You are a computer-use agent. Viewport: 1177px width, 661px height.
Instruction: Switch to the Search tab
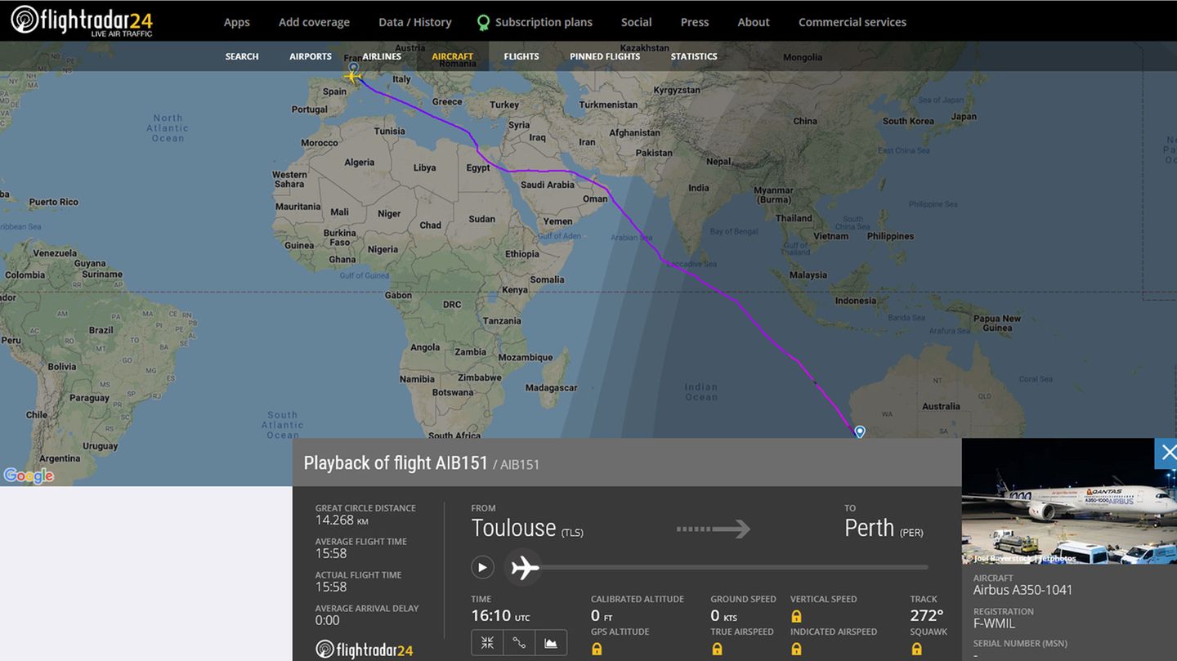coord(242,56)
